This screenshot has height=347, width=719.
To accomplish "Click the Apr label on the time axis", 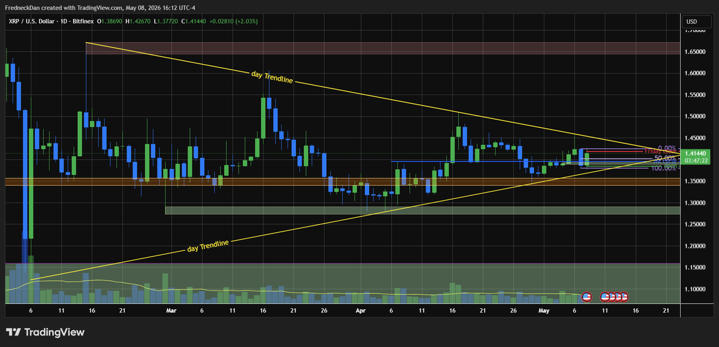I will 361,311.
